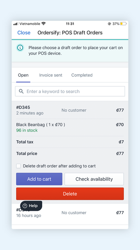Tap the Add to cart button

(x=39, y=179)
